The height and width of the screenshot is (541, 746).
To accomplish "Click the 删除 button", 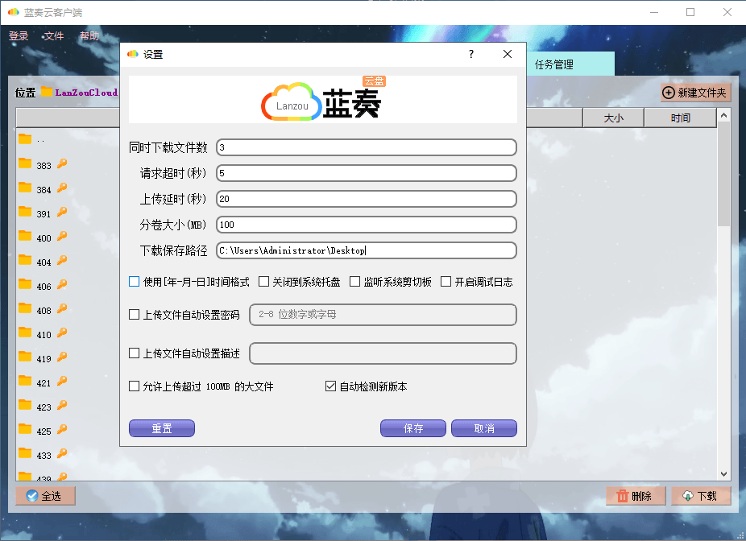I will (636, 496).
